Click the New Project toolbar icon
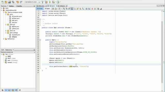The height and width of the screenshot is (92, 165). point(6,2)
